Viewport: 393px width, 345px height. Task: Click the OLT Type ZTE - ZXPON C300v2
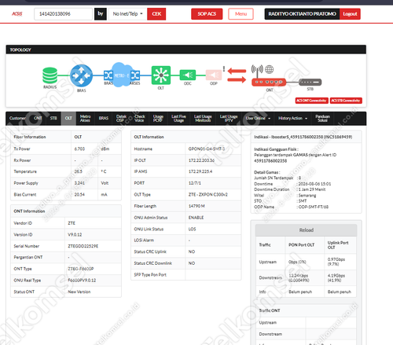pos(208,195)
